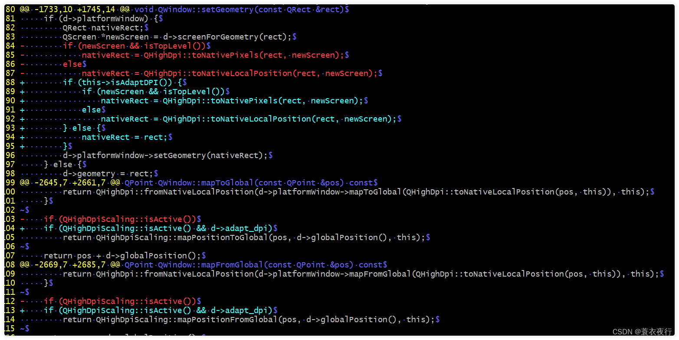This screenshot has width=679, height=340.
Task: Click line number 96 in gutter
Action: pyautogui.click(x=10, y=155)
